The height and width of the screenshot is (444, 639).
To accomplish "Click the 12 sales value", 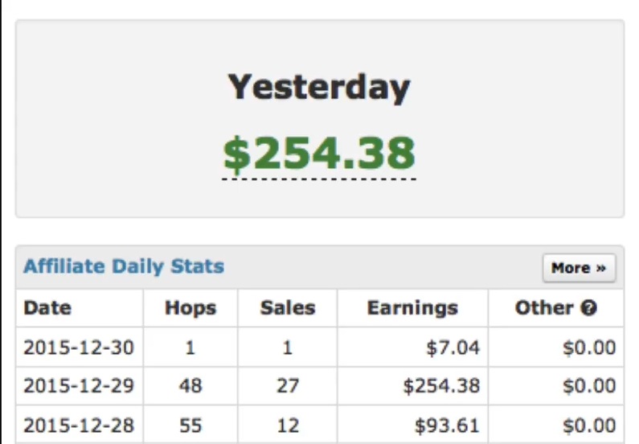I will [x=288, y=425].
